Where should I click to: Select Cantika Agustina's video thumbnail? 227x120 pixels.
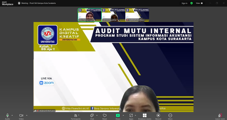113,15
